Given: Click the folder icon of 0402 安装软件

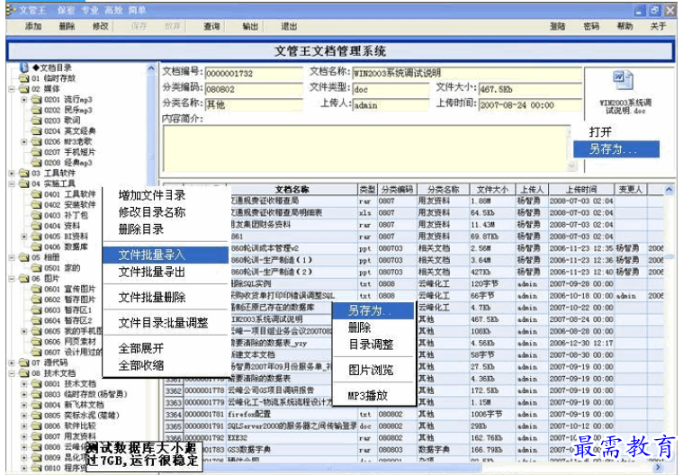Looking at the screenshot, I should click(x=37, y=204).
